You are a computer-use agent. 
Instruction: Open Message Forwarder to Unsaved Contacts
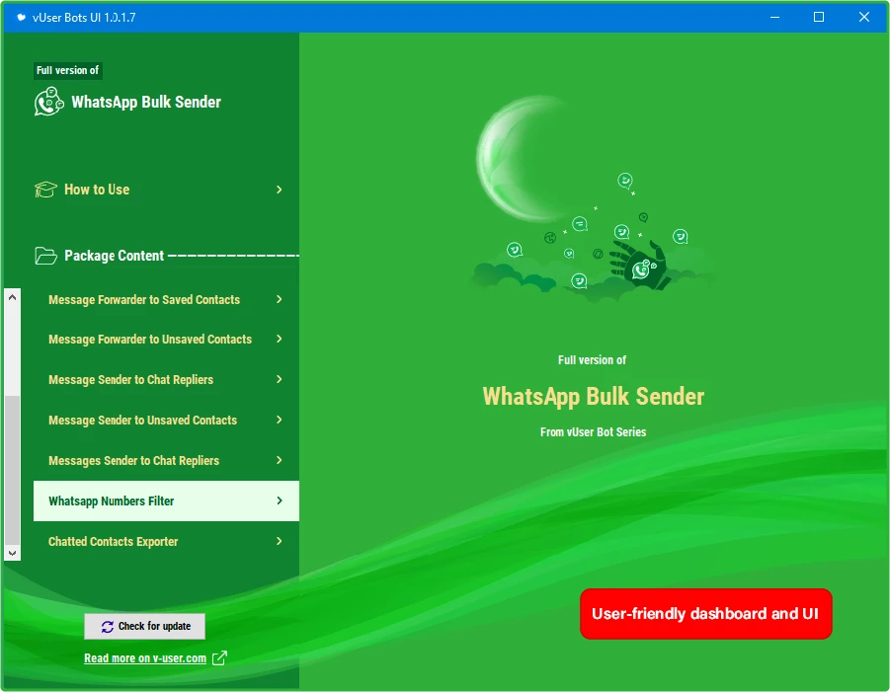[166, 339]
